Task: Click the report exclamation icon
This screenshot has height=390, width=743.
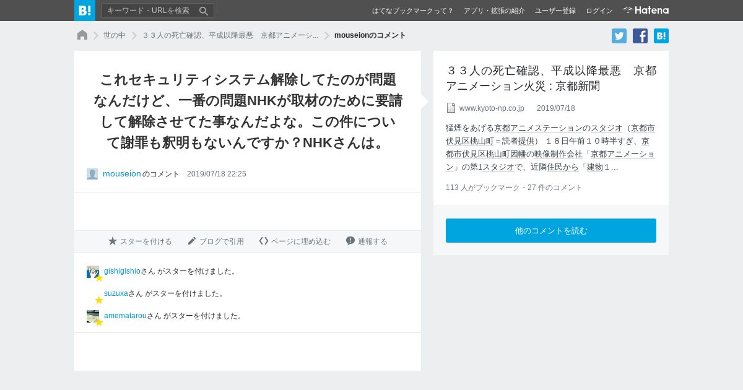Action: pyautogui.click(x=350, y=241)
